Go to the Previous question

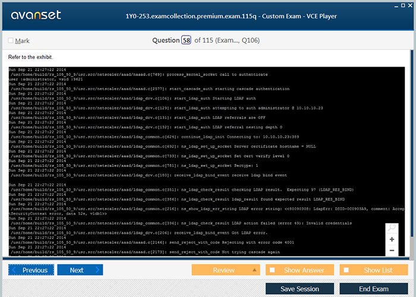(x=31, y=270)
